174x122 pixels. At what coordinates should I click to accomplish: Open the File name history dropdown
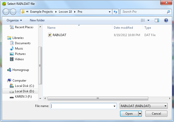114,106
